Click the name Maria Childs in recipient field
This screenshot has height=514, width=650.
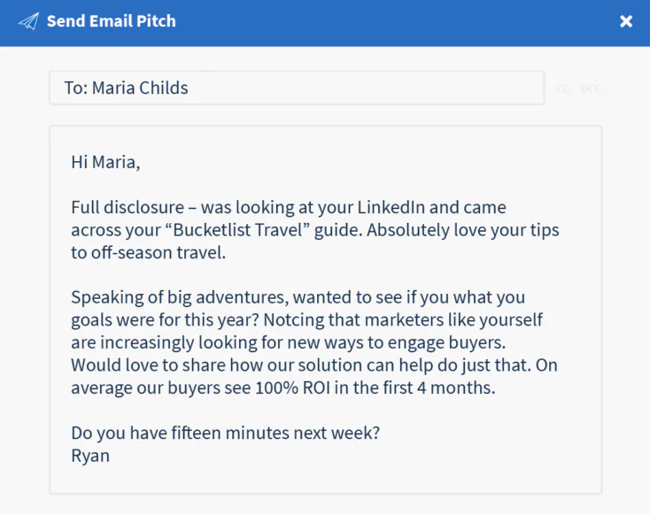pyautogui.click(x=140, y=88)
